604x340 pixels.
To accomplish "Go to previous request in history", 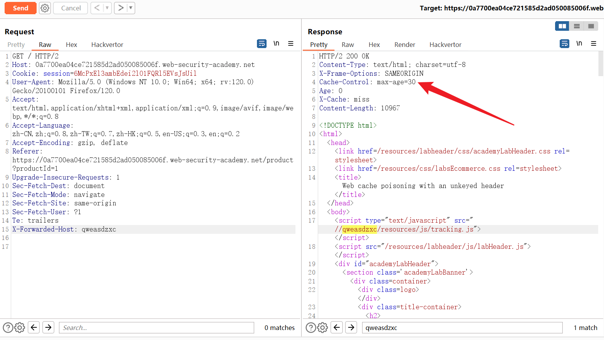I will point(97,8).
